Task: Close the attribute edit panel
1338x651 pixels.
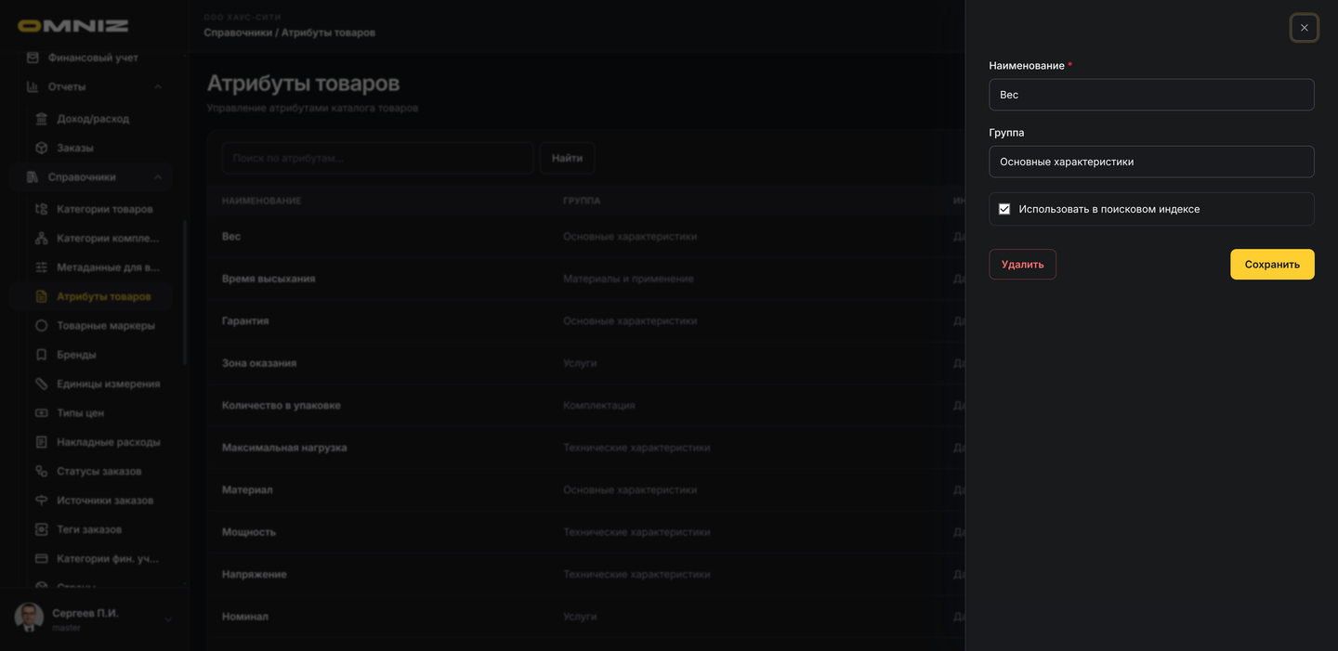Action: [x=1304, y=28]
